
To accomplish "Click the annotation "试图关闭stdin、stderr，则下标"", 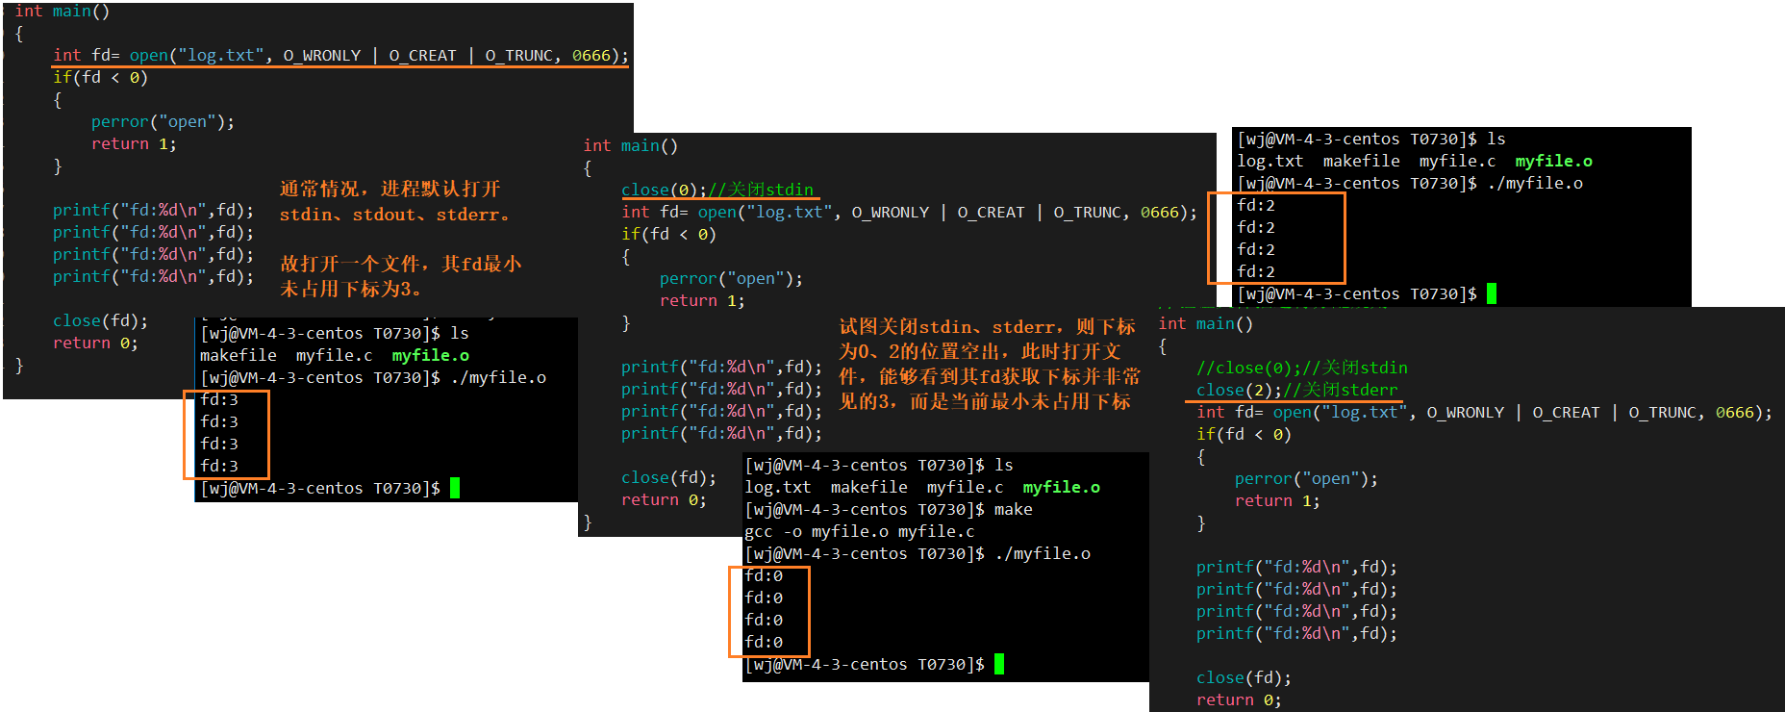I will click(x=987, y=327).
